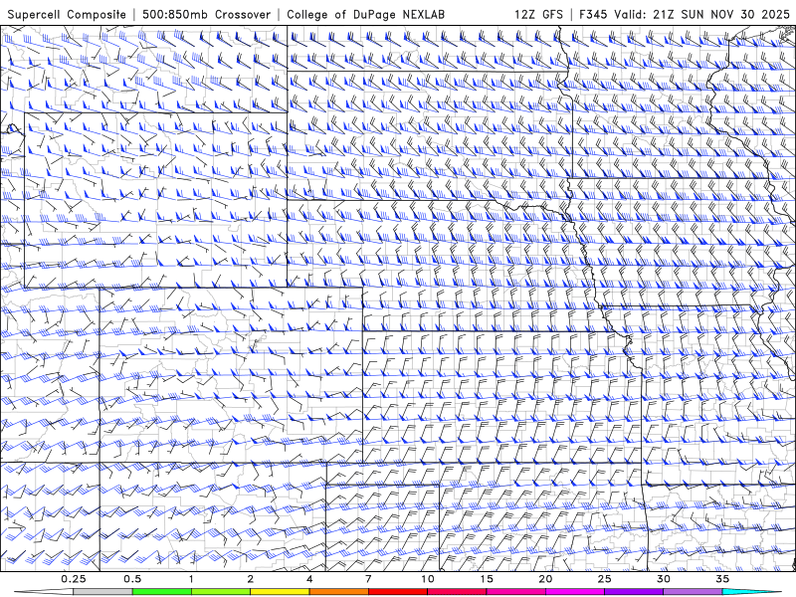Click the "25" legend value

pos(604,579)
